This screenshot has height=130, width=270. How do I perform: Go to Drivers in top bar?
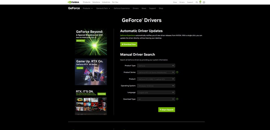click(x=182, y=2)
